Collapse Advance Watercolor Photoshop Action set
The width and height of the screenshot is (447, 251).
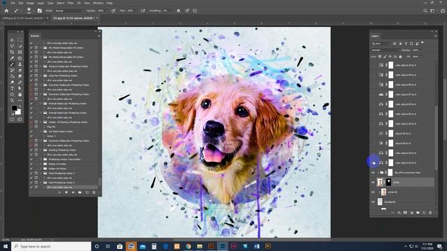coord(41,66)
